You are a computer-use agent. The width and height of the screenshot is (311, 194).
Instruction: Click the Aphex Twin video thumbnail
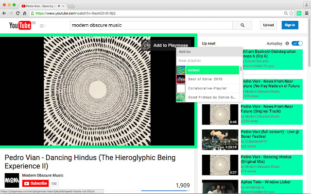pos(220,187)
